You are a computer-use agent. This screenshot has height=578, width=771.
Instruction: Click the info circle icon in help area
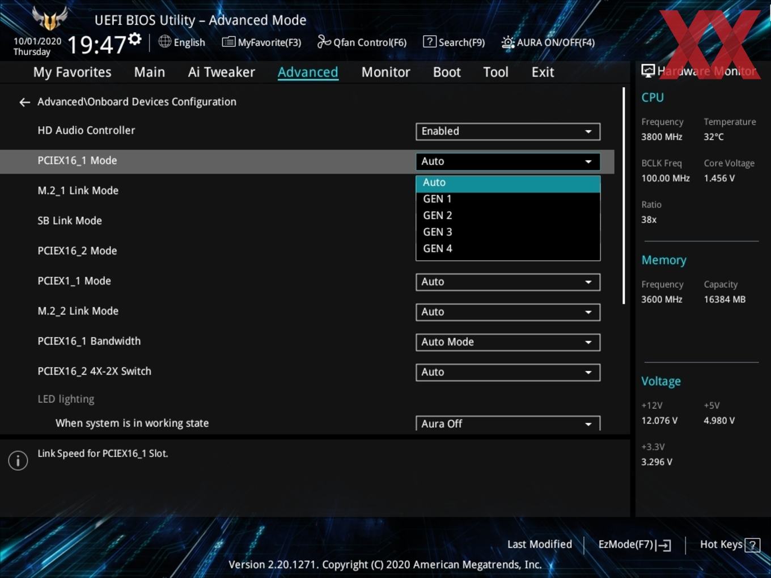click(x=18, y=460)
